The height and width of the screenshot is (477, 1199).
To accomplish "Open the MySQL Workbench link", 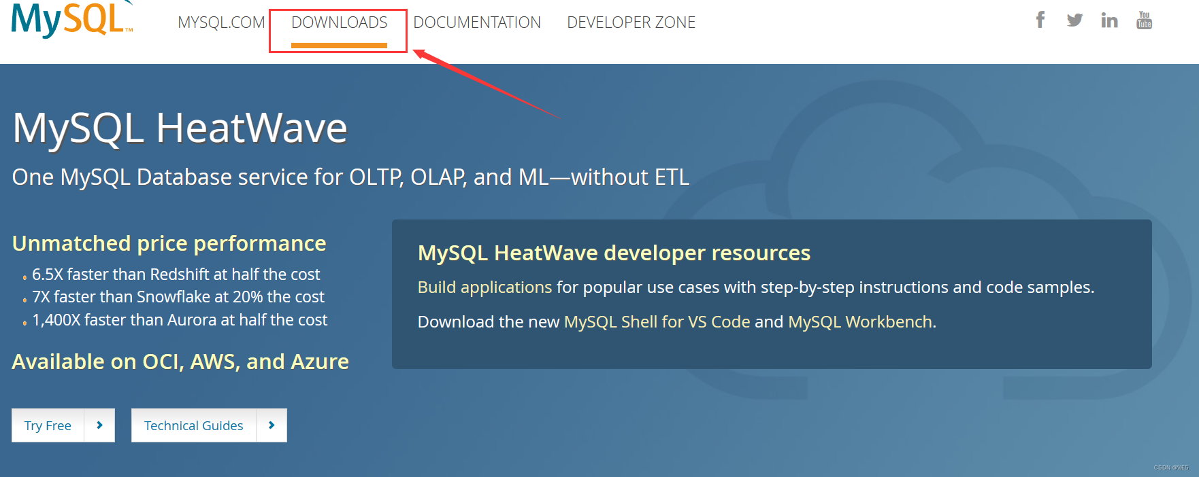I will click(860, 322).
